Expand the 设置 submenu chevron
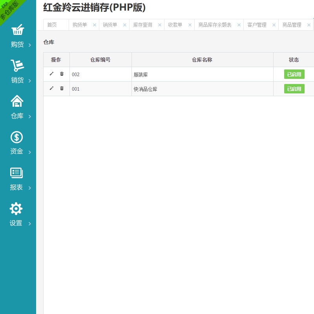The width and height of the screenshot is (314, 314). 30,224
